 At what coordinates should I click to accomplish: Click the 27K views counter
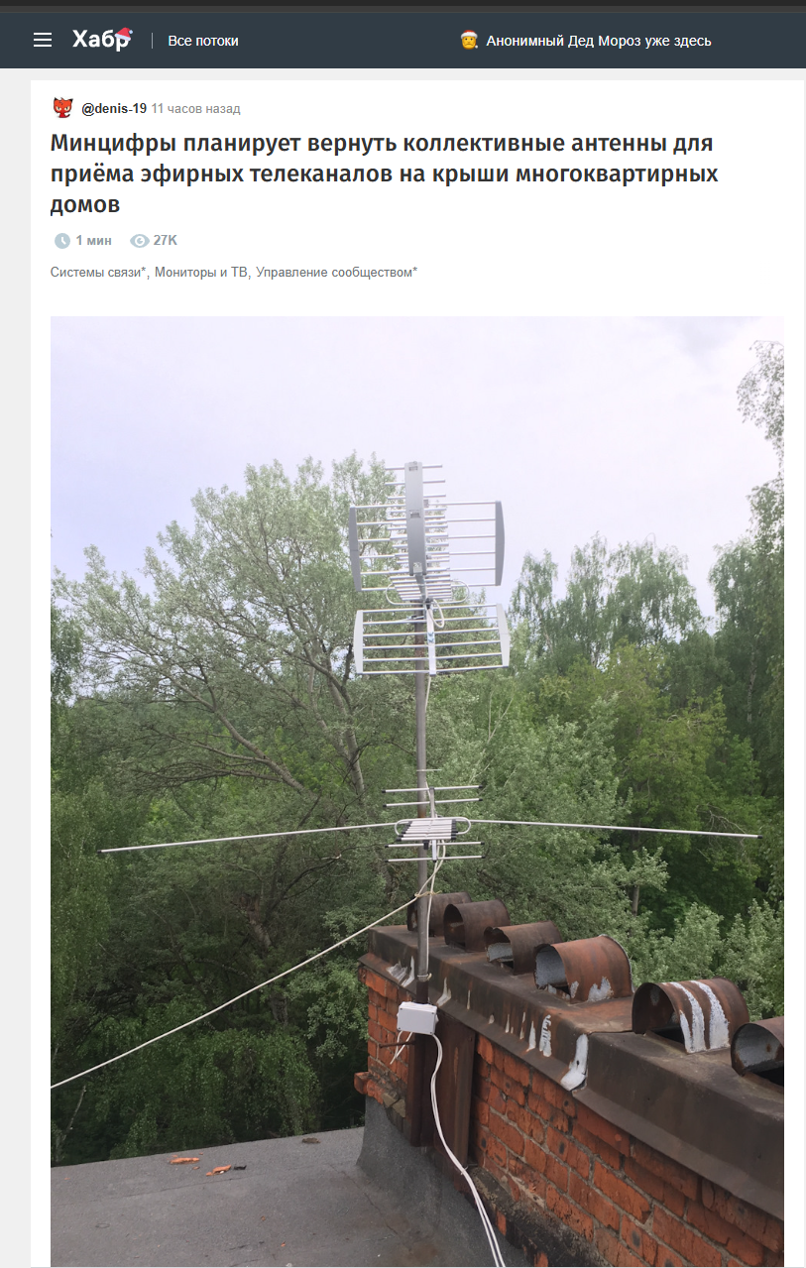pos(166,241)
